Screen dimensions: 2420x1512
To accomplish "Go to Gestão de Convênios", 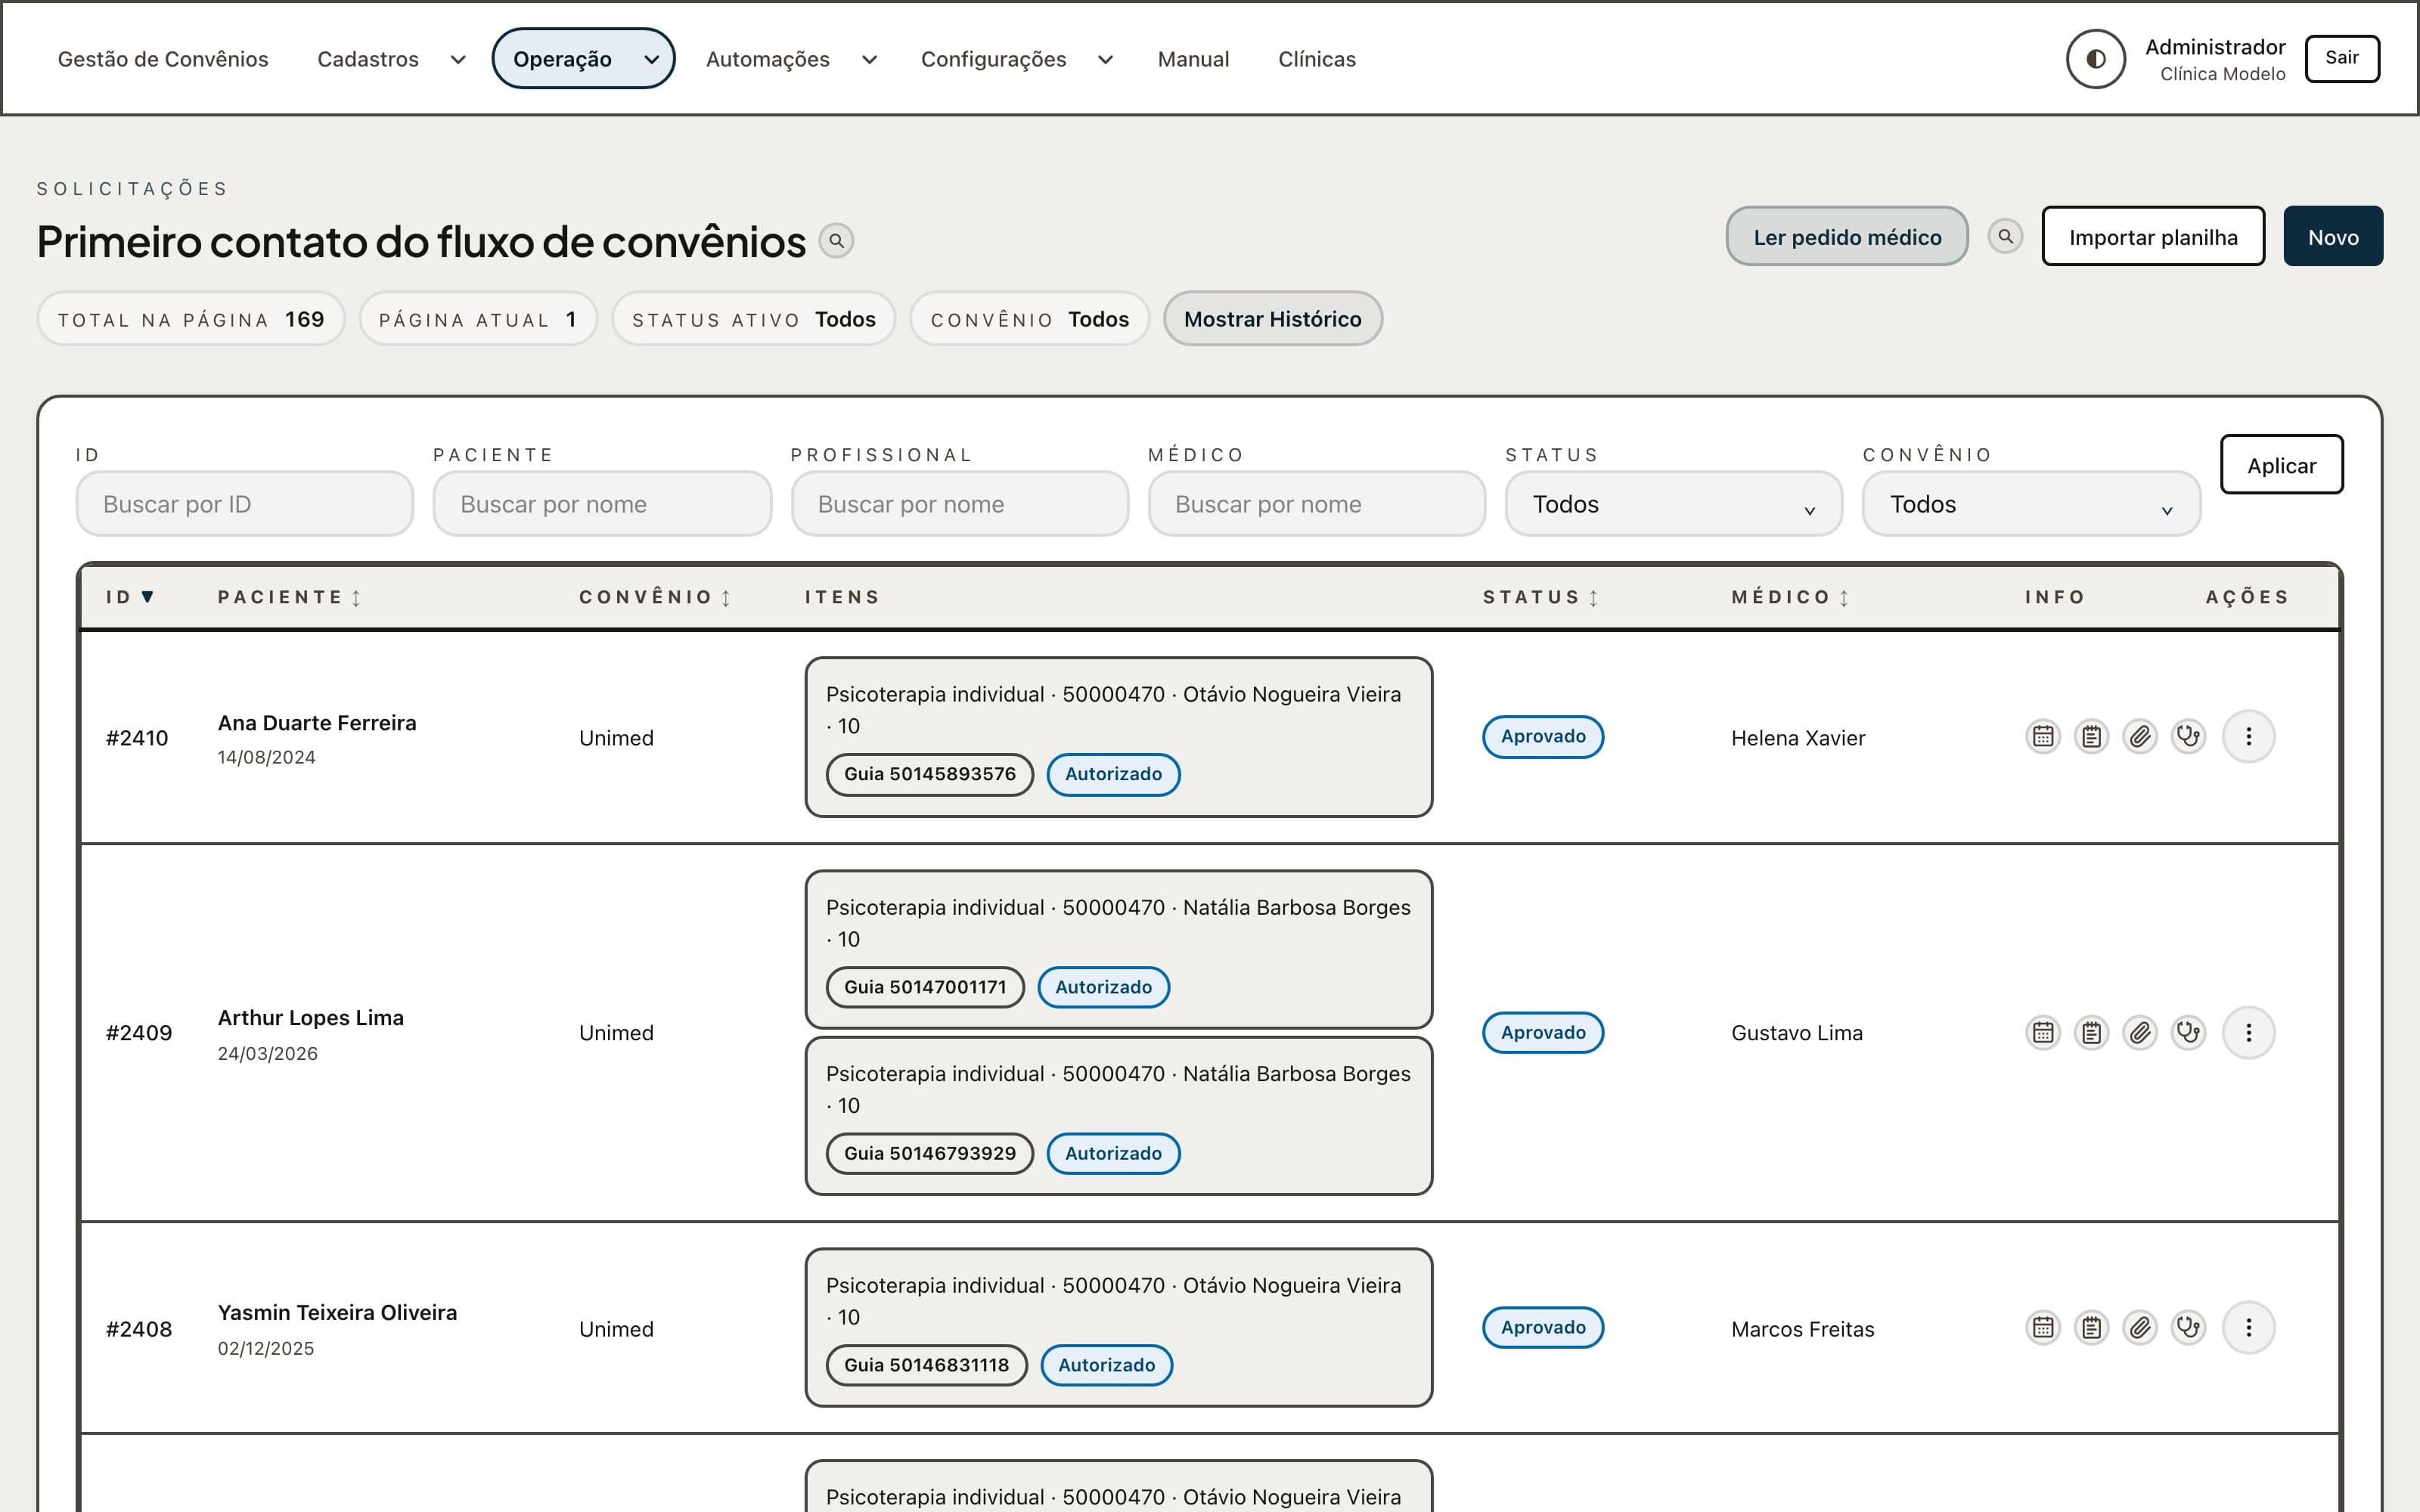I will 163,59.
